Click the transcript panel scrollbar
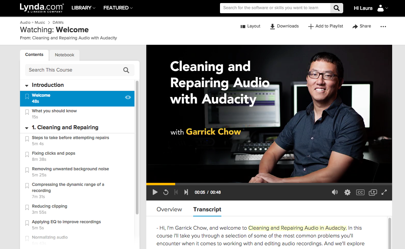 coord(389,233)
